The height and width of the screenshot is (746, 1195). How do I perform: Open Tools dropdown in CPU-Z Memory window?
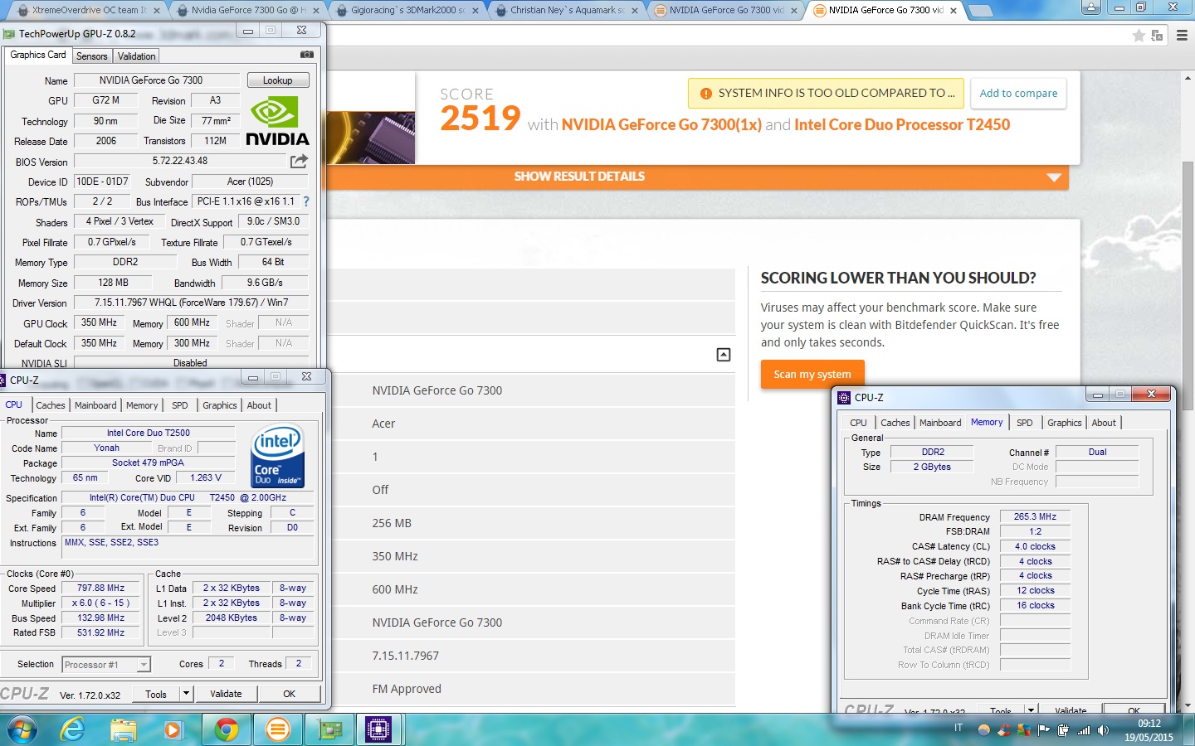click(1031, 710)
